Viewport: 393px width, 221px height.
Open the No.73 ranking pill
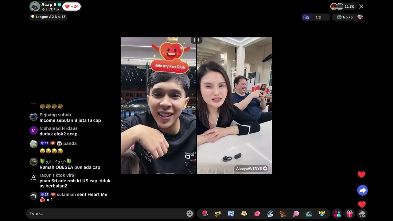[x=348, y=17]
